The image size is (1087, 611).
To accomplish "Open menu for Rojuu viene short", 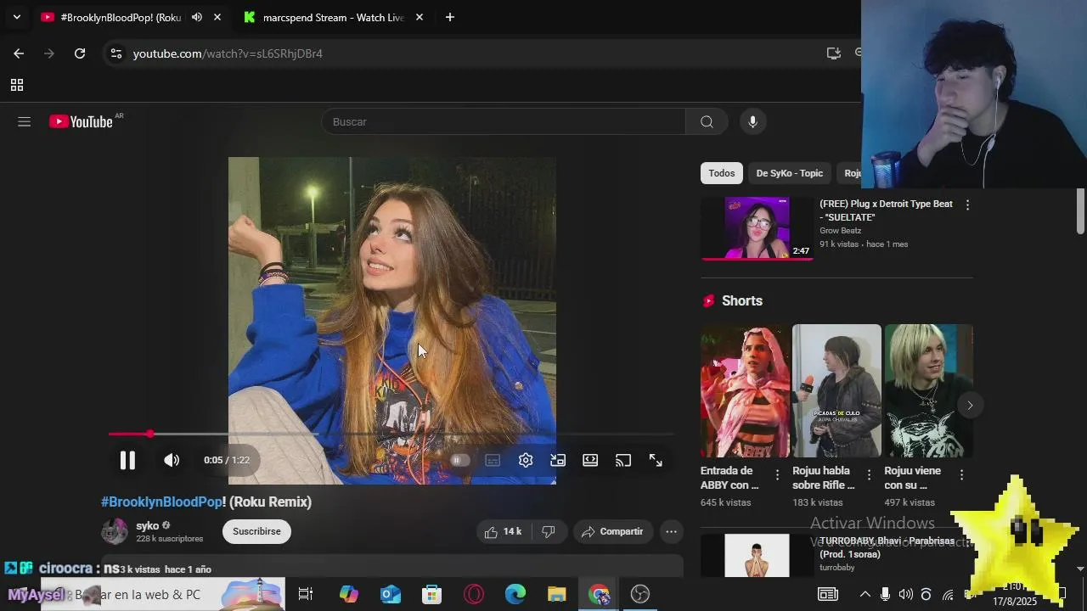I will point(961,475).
